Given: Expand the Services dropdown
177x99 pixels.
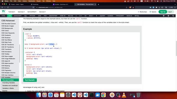Looking at the screenshot, I should pyautogui.click(x=42, y=12).
